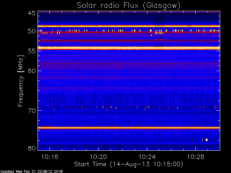Click the '10:16' time tick label
The width and height of the screenshot is (231, 173).
point(50,157)
